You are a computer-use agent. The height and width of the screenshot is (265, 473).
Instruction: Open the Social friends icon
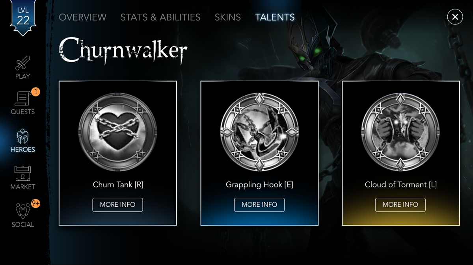pyautogui.click(x=22, y=211)
